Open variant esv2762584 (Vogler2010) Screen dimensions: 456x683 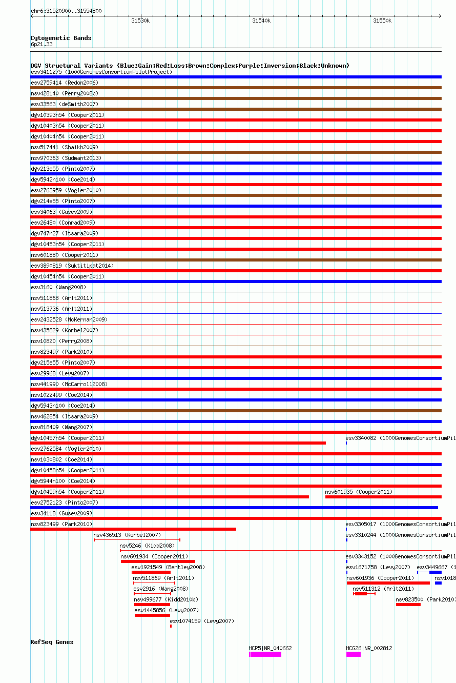coord(66,449)
